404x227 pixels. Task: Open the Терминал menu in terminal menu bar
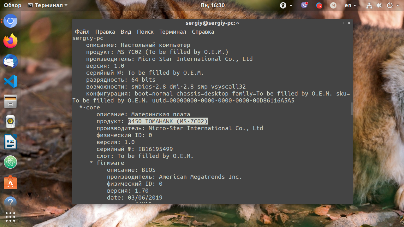[x=173, y=32]
